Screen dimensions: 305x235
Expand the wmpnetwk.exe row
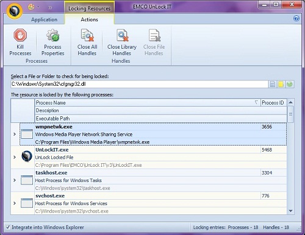tap(15, 134)
